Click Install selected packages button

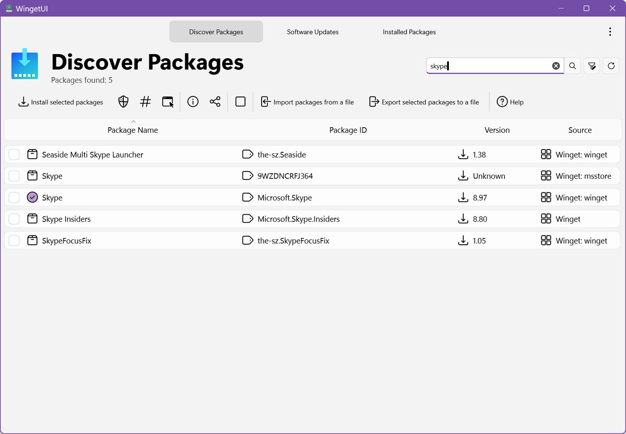click(60, 102)
